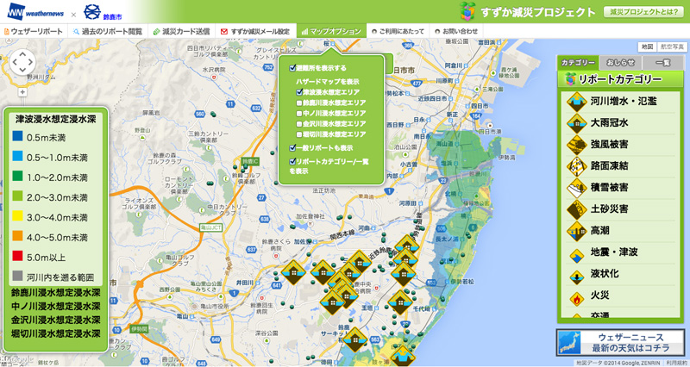Switch to the おしらせ tab
Screen dimensions: 690x367
click(621, 63)
